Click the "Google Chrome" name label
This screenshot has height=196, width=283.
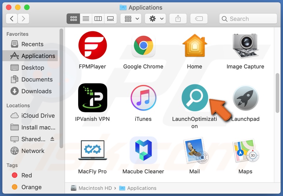[143, 66]
